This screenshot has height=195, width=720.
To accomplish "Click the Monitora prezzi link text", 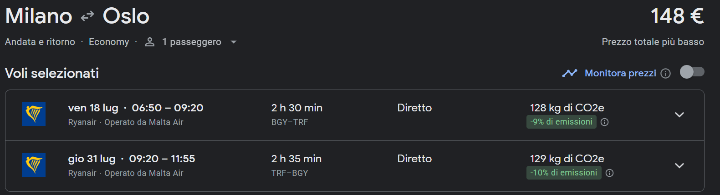I will pyautogui.click(x=620, y=73).
